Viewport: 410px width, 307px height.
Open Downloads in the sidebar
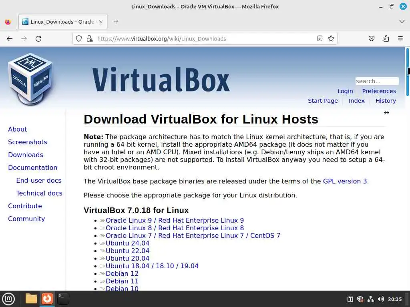(26, 155)
